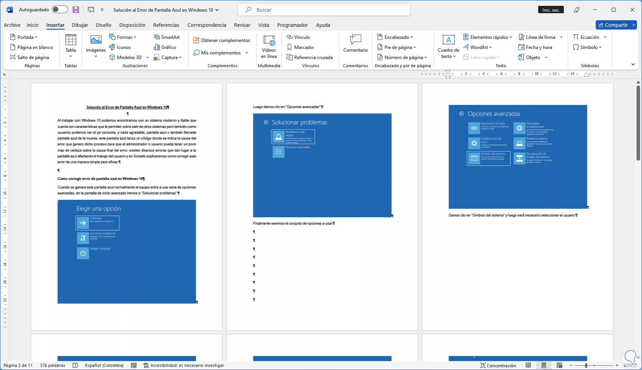
Task: Click the 376 palabras word count
Action: click(53, 365)
